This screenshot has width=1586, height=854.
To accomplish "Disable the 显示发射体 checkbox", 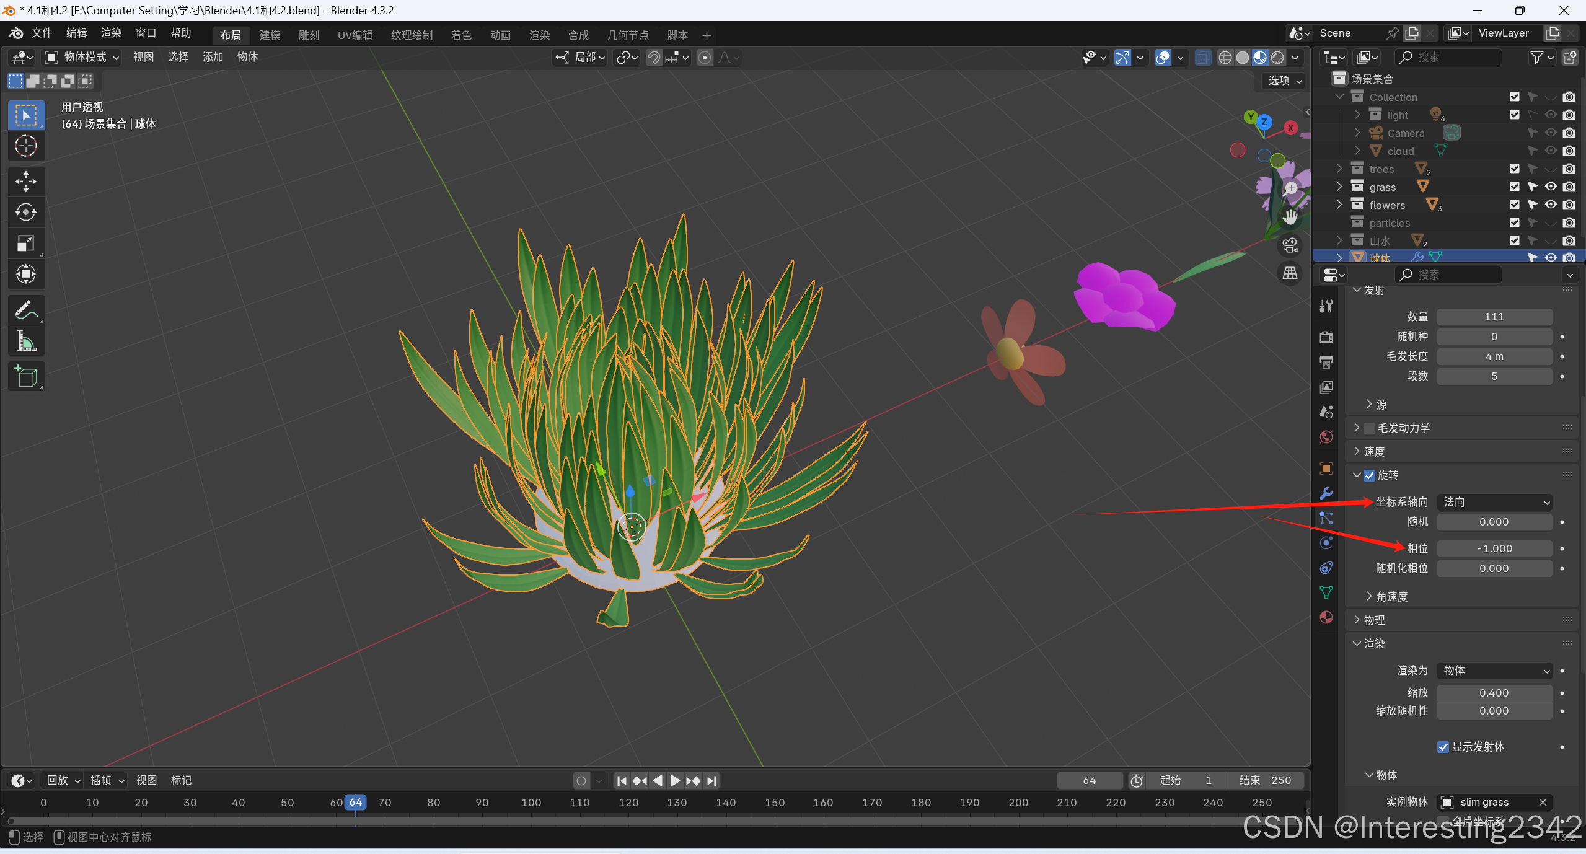I will coord(1443,747).
